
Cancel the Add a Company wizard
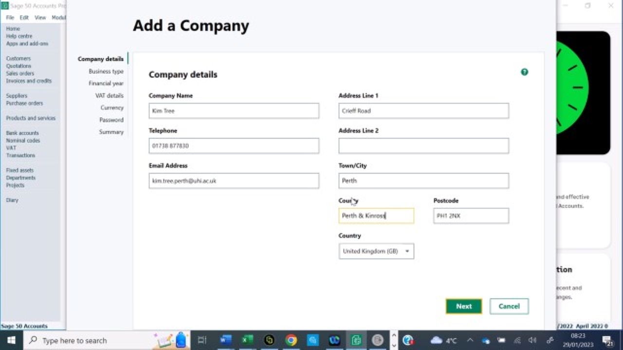[x=509, y=306]
